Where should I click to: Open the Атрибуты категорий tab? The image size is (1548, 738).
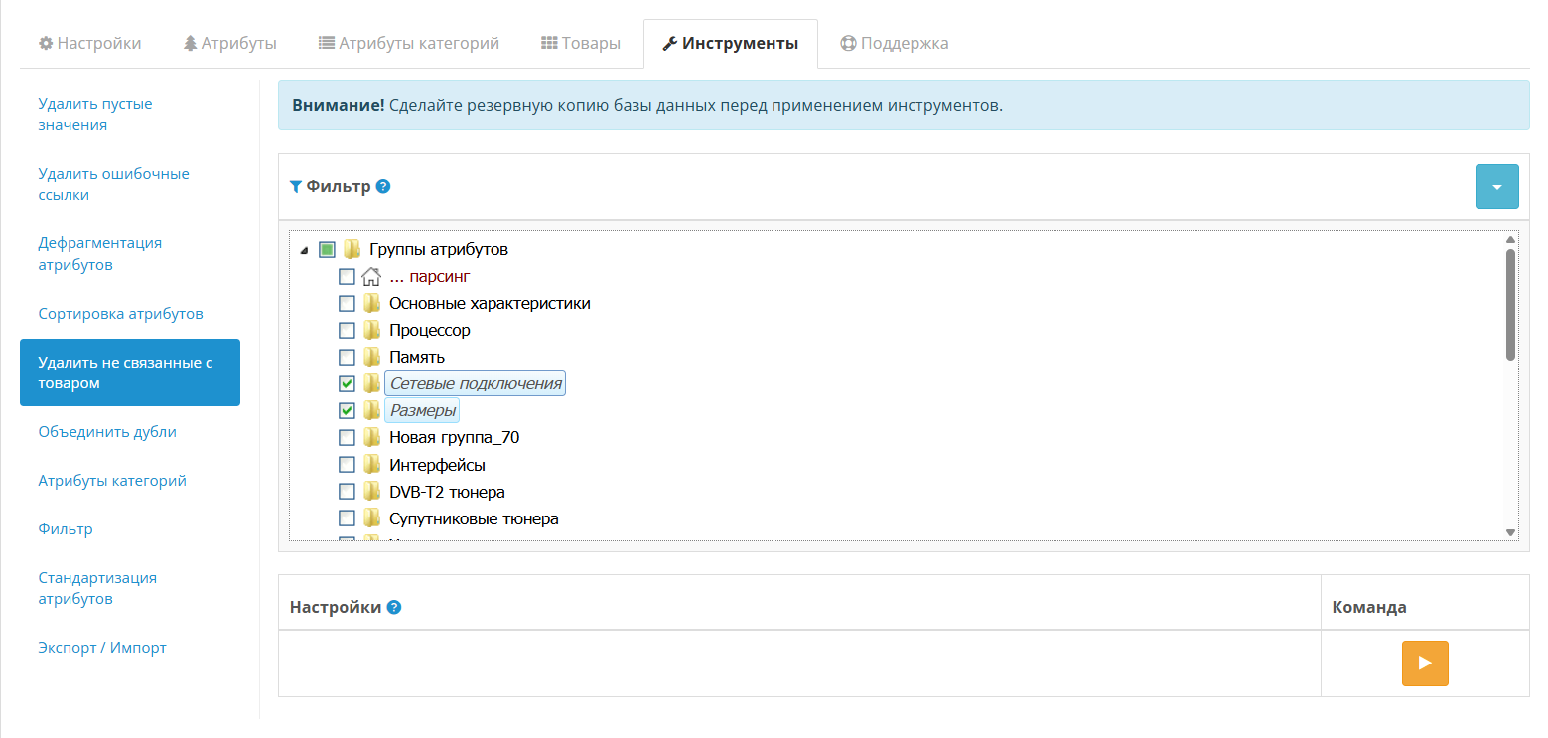pos(408,43)
